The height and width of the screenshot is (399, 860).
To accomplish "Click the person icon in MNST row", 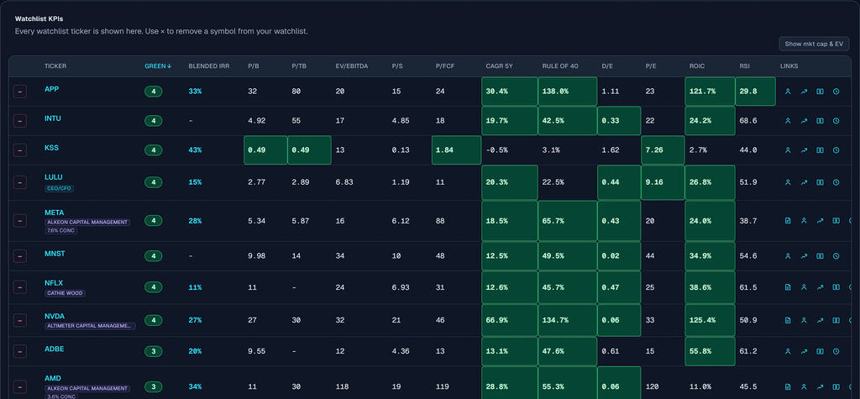I will point(788,255).
